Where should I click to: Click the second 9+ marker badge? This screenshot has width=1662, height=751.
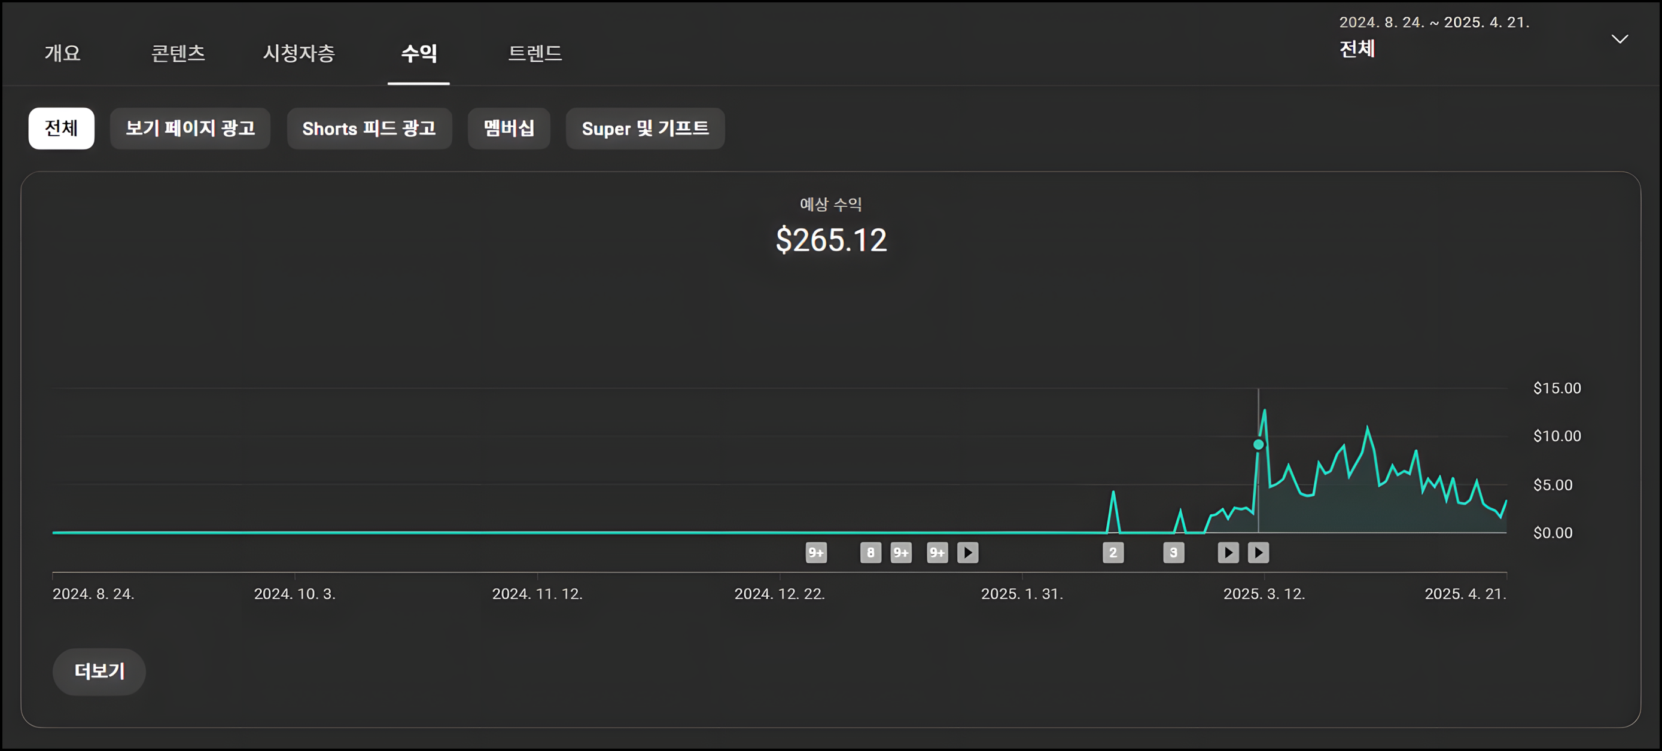coord(900,552)
